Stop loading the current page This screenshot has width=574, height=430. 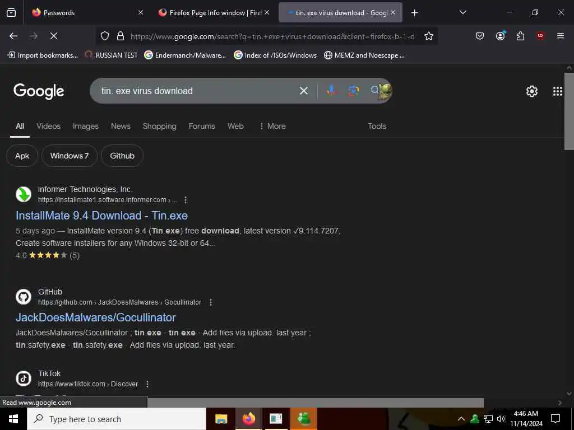53,36
